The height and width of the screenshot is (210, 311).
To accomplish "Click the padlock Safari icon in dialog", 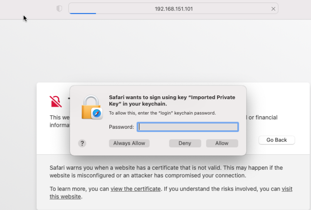I will 92,107.
